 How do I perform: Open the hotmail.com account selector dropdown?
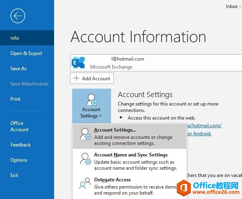[156, 63]
